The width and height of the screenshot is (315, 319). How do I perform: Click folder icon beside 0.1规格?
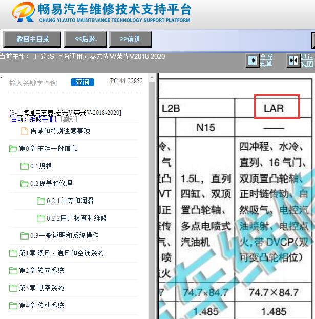point(25,166)
